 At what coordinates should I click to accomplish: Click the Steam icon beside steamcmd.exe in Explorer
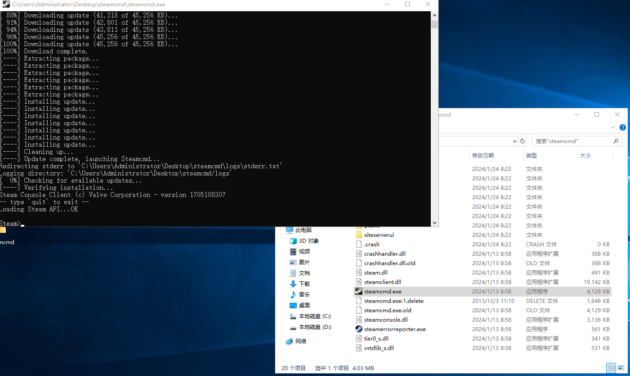(x=359, y=291)
